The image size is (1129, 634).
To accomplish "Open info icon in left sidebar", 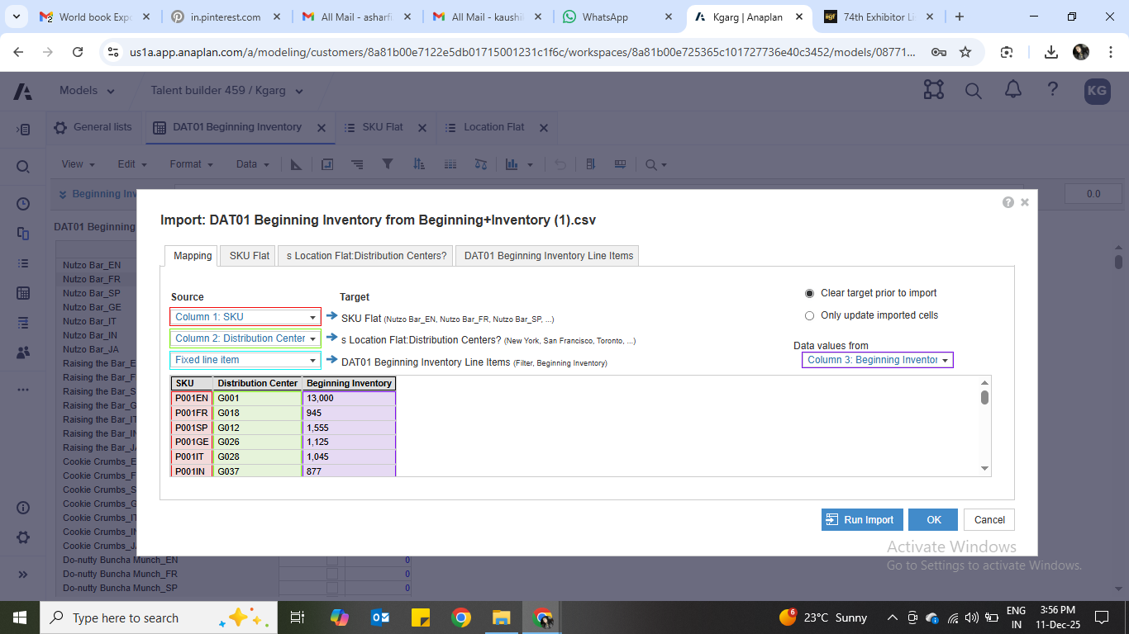I will pyautogui.click(x=23, y=508).
